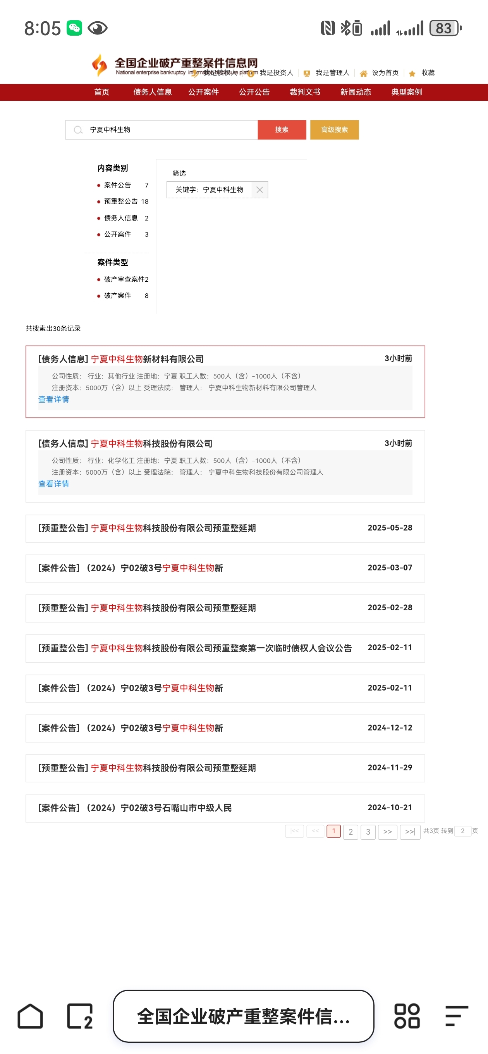Click the 收藏 link

click(x=428, y=73)
